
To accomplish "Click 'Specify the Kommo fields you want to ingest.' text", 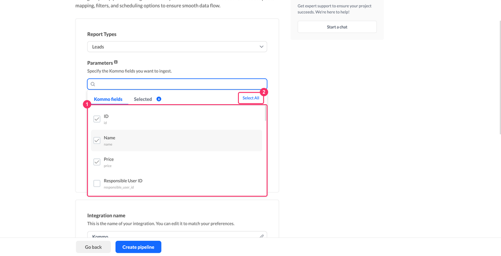I will [129, 71].
